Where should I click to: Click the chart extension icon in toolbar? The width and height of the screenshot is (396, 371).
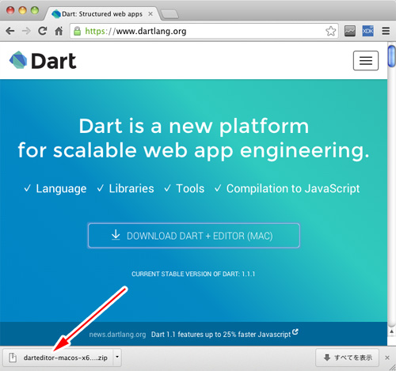pos(350,31)
